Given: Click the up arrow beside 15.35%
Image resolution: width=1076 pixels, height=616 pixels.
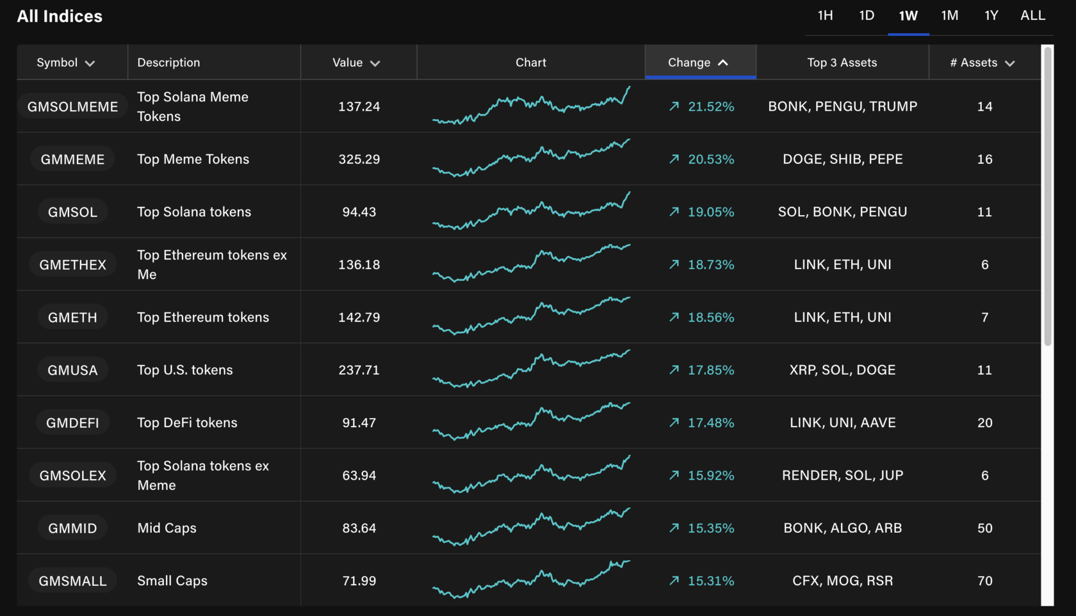Looking at the screenshot, I should tap(674, 528).
